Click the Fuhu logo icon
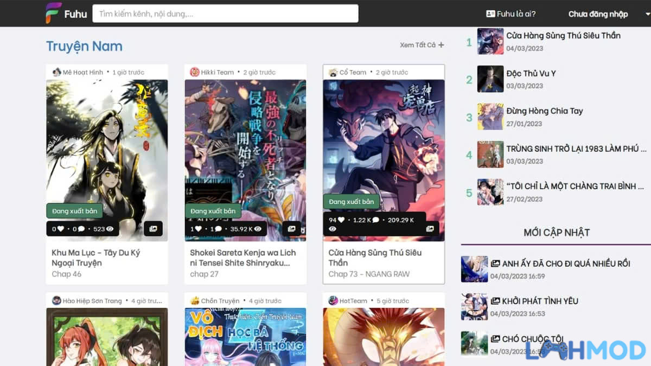This screenshot has height=366, width=651. click(x=53, y=14)
